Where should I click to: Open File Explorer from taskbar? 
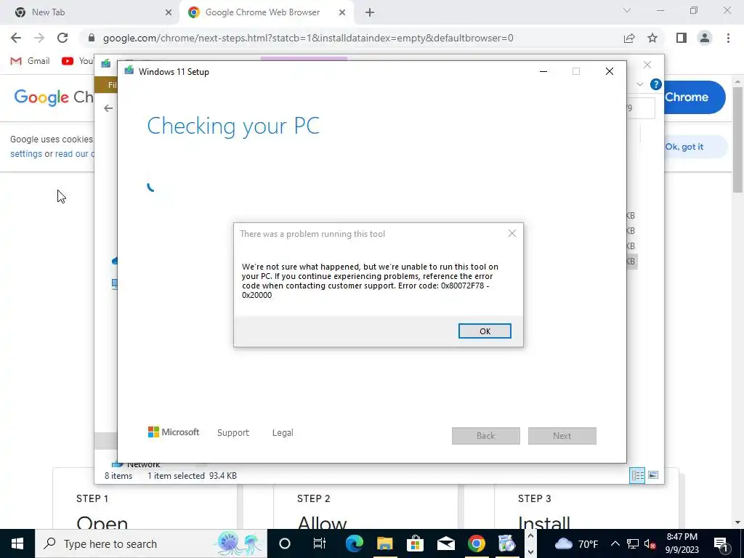[385, 543]
